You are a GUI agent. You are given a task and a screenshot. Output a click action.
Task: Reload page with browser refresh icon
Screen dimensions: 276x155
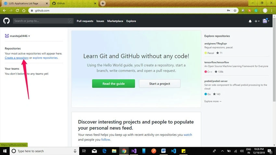coord(17,11)
